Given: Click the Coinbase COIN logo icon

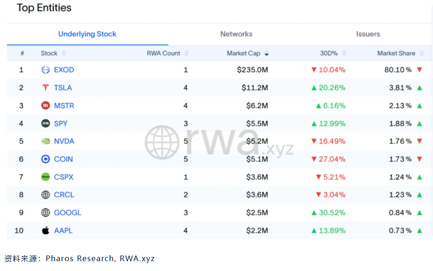Looking at the screenshot, I should tap(45, 159).
